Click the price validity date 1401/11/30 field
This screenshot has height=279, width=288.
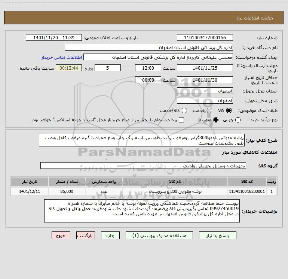pos(205,80)
